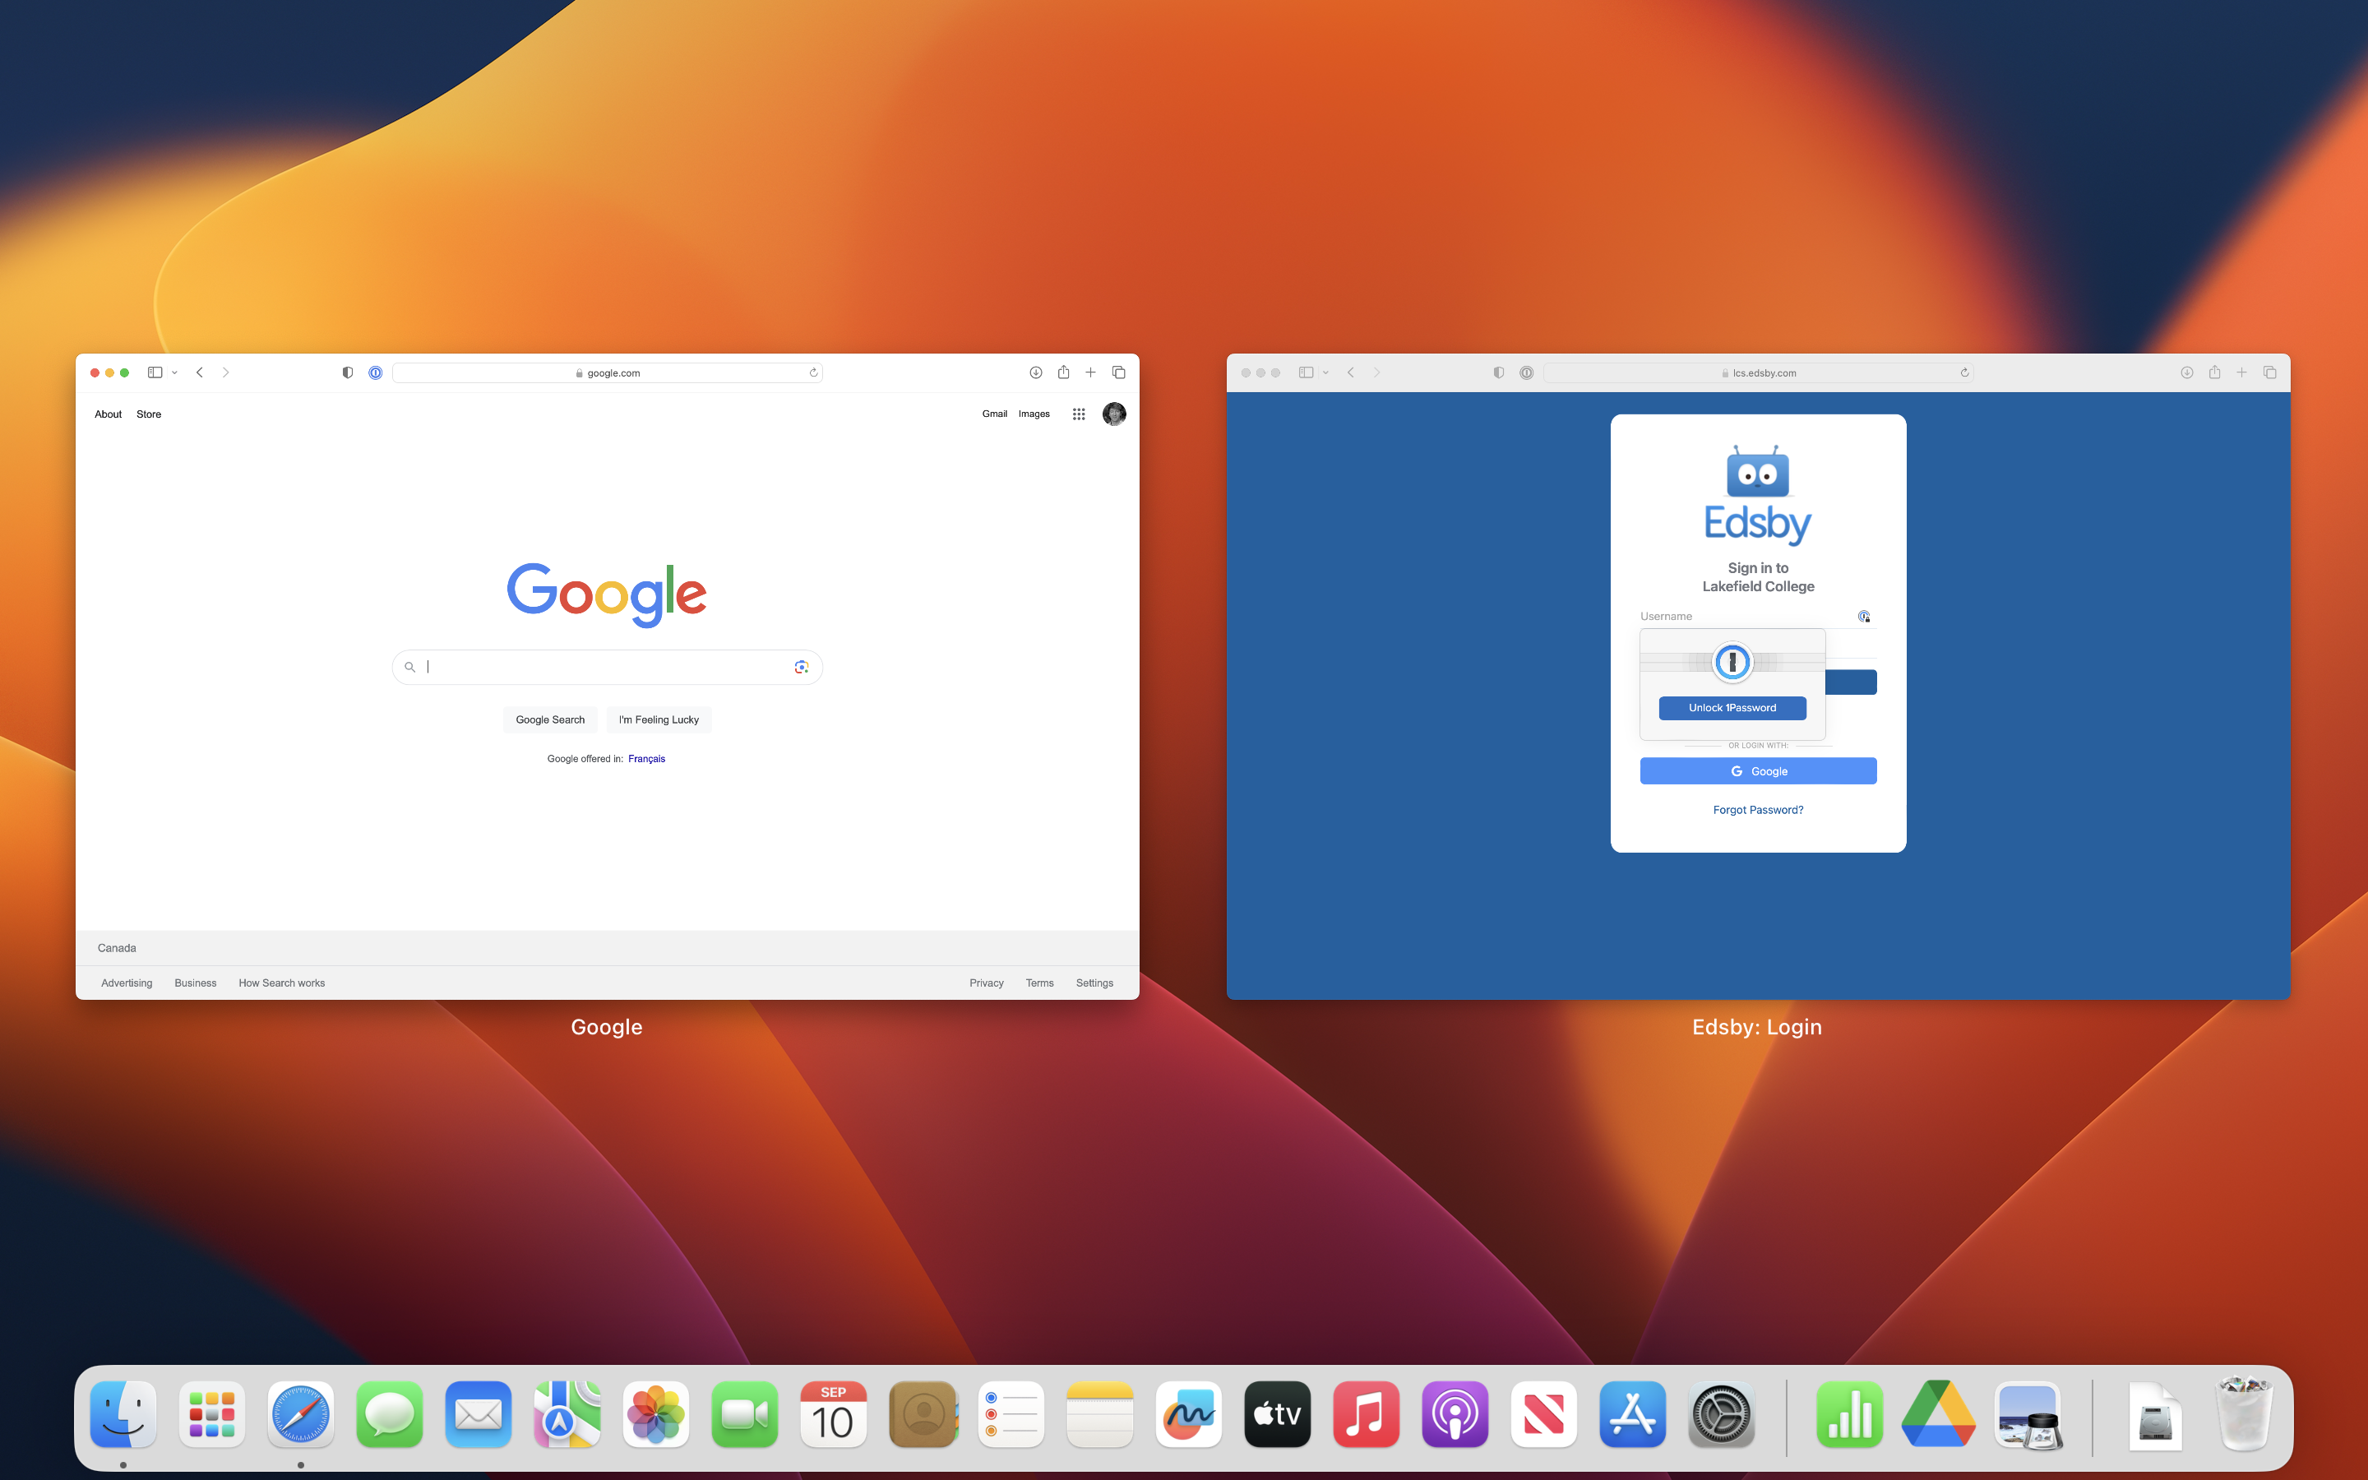Open Images link at top of Google

(1034, 414)
